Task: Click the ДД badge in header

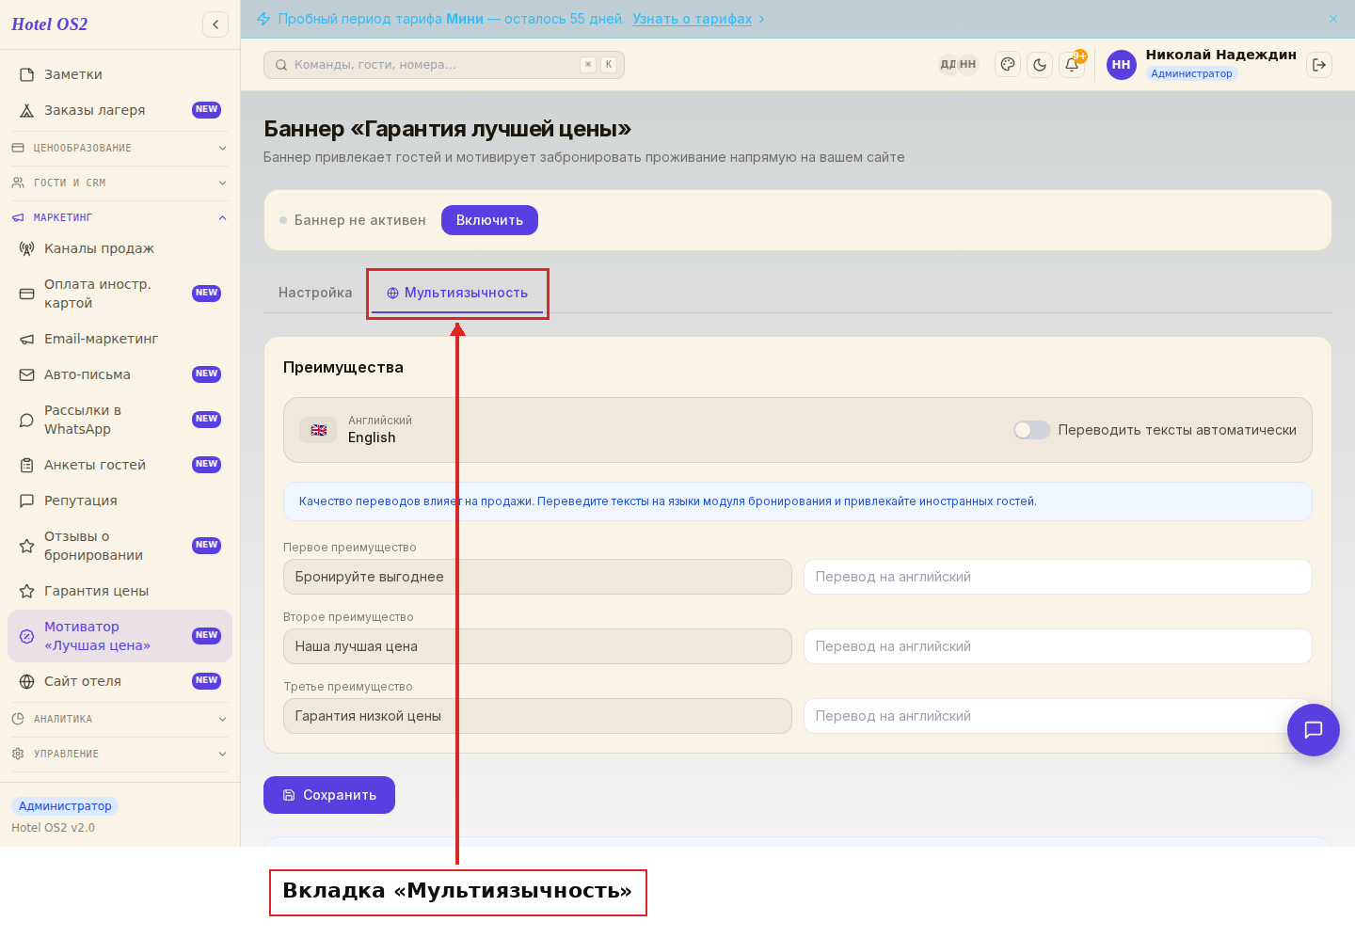Action: point(948,65)
